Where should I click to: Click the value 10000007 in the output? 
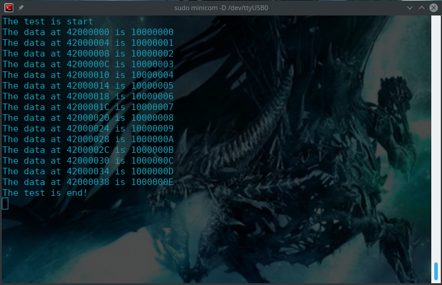[152, 107]
